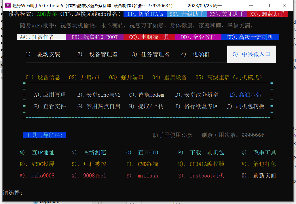Click the app icon in the title bar
Screen dimensions: 296x204
tap(8, 5)
